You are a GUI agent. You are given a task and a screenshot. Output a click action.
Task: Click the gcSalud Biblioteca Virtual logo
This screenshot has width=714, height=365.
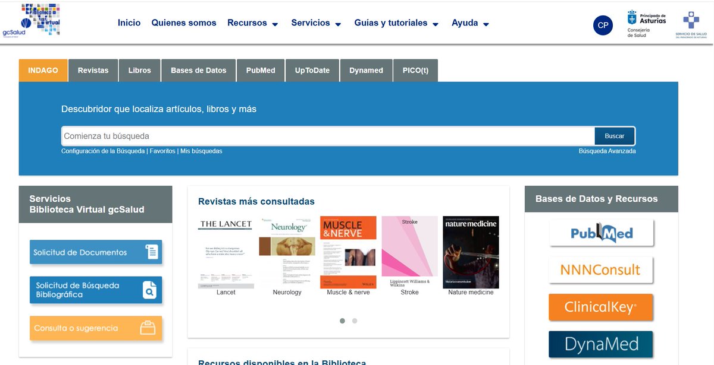(x=31, y=21)
